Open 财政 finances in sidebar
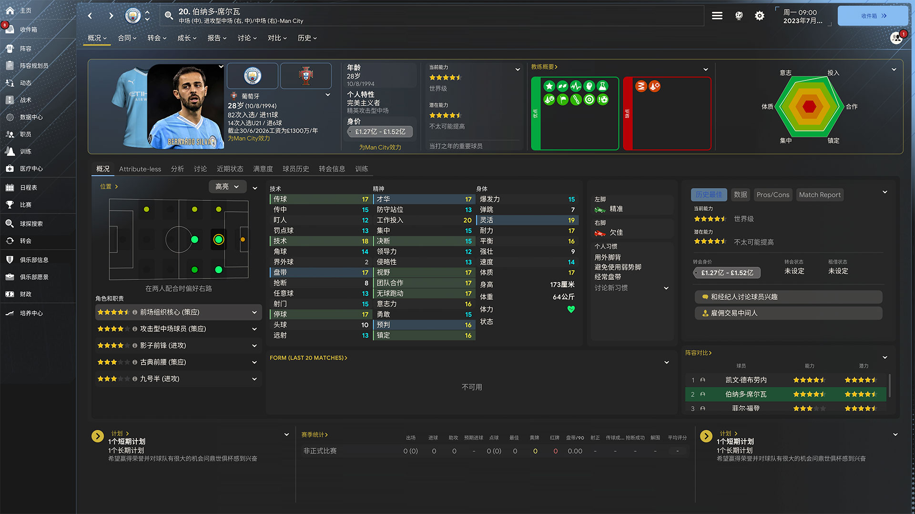915x514 pixels. tap(25, 294)
